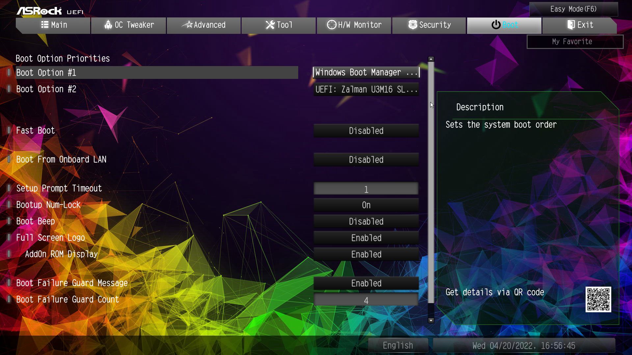Click the Tool wrench icon
This screenshot has height=355, width=632.
[270, 25]
